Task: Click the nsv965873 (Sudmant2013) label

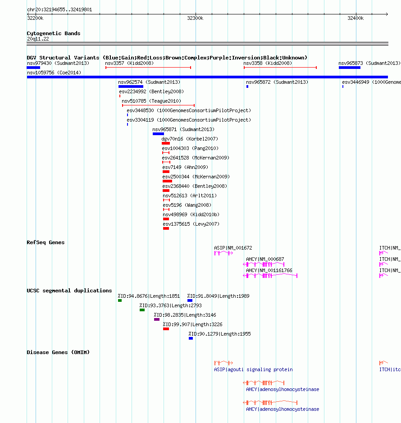Action: click(369, 63)
